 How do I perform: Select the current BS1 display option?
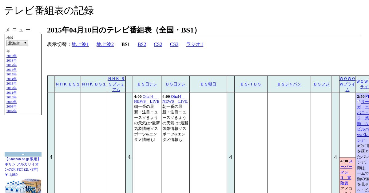coord(126,44)
